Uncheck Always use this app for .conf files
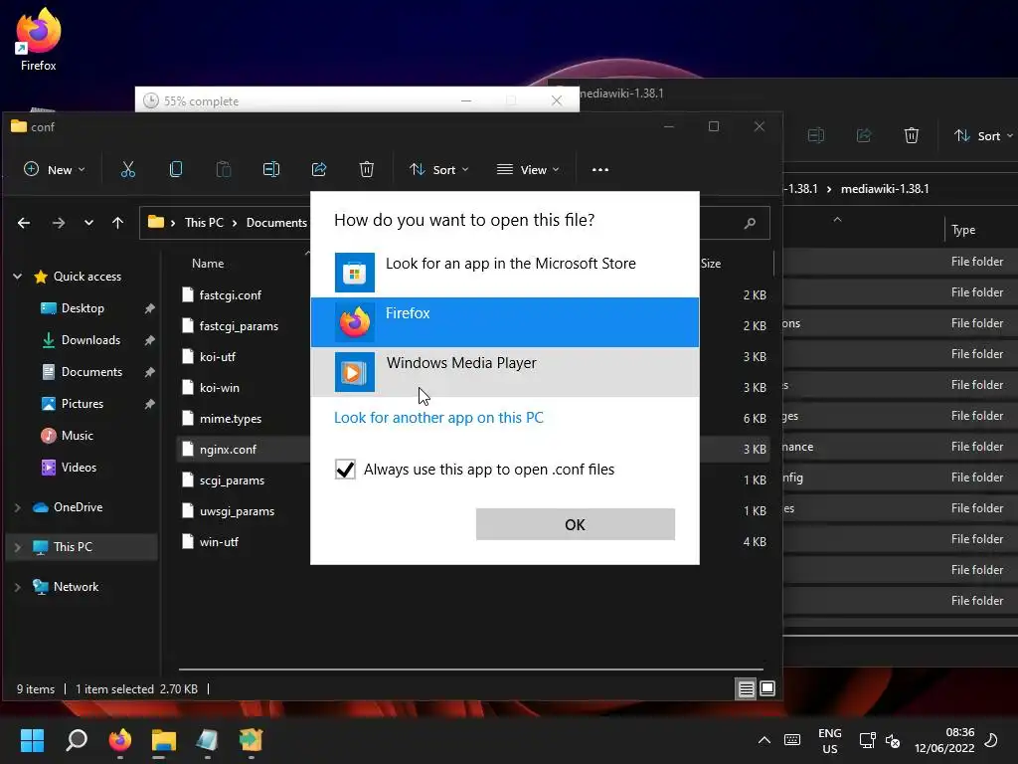1018x764 pixels. coord(345,470)
